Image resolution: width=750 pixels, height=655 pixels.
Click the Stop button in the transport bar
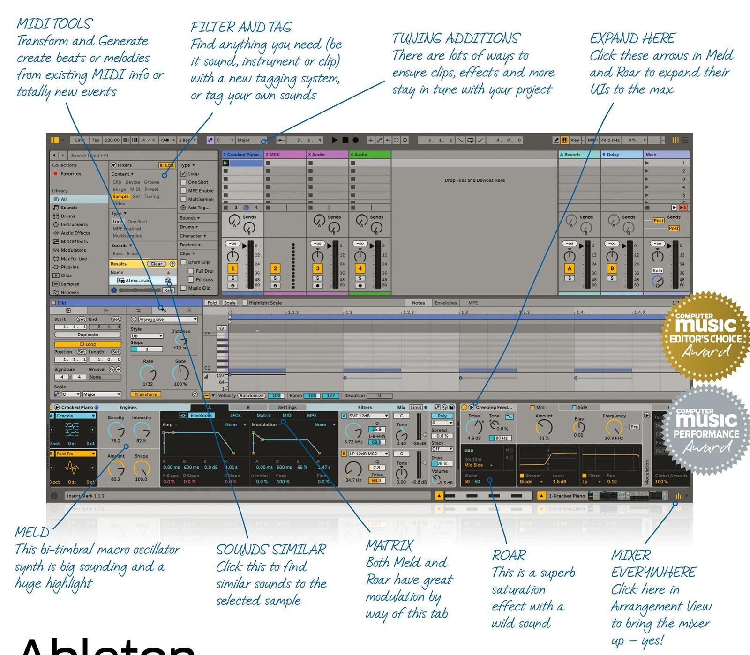[x=345, y=140]
